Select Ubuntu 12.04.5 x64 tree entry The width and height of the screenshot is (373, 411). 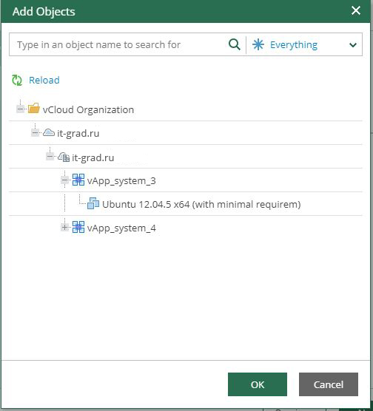click(201, 204)
